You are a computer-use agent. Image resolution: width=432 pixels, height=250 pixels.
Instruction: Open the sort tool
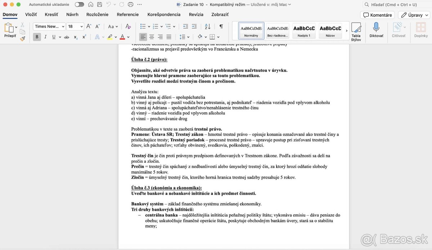coord(208,26)
